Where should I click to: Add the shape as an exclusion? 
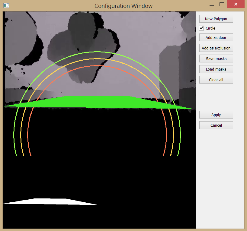click(216, 48)
